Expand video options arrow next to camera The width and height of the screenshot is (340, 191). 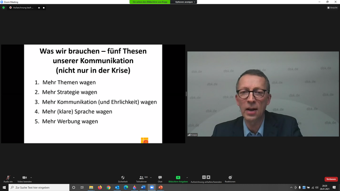(x=31, y=177)
